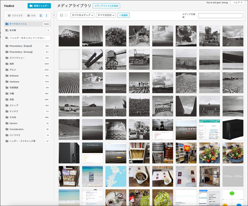The width and height of the screenshot is (248, 206).
Task: Select the iPhone on beach thumbnail
Action: click(92, 176)
